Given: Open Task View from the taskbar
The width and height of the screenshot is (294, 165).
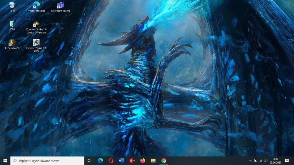Looking at the screenshot, I should [90, 161].
